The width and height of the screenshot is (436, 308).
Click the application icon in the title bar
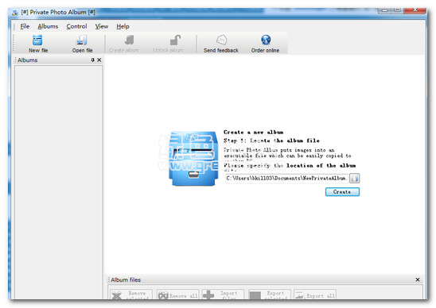click(x=15, y=12)
